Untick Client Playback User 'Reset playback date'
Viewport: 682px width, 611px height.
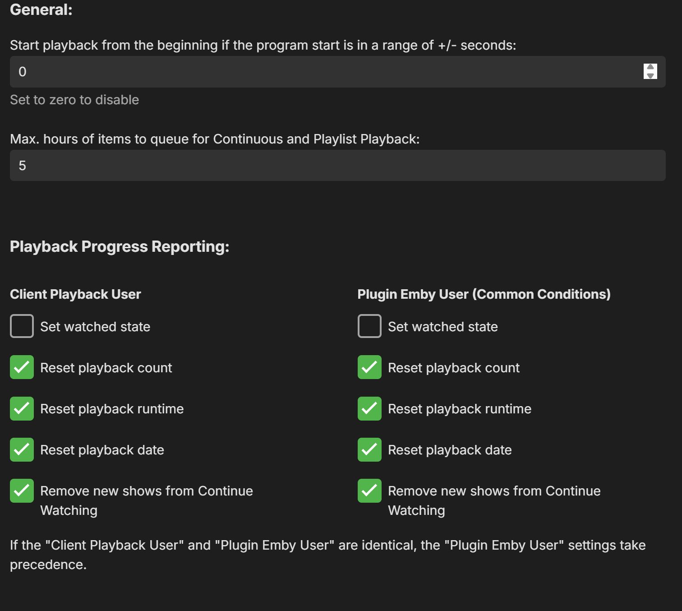tap(22, 449)
